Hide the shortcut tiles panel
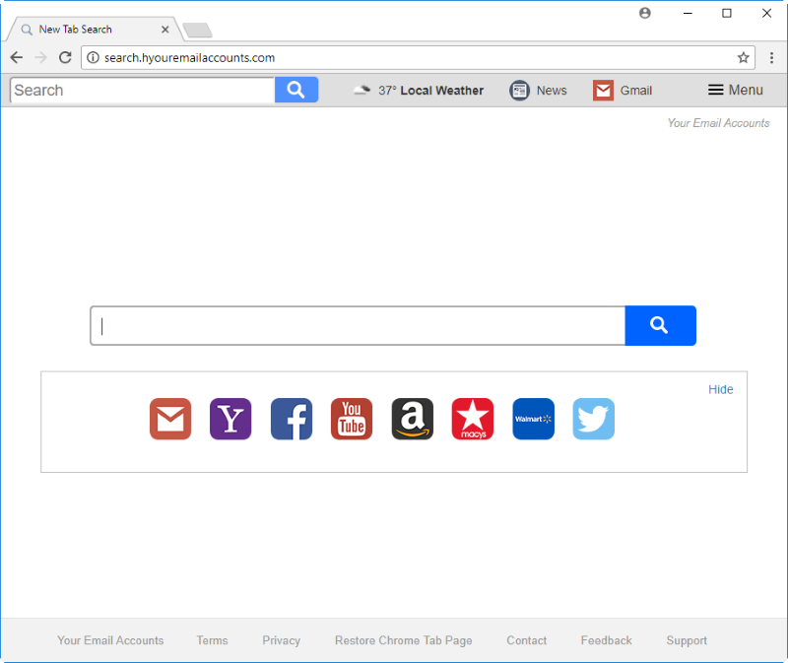This screenshot has height=663, width=788. pyautogui.click(x=721, y=389)
